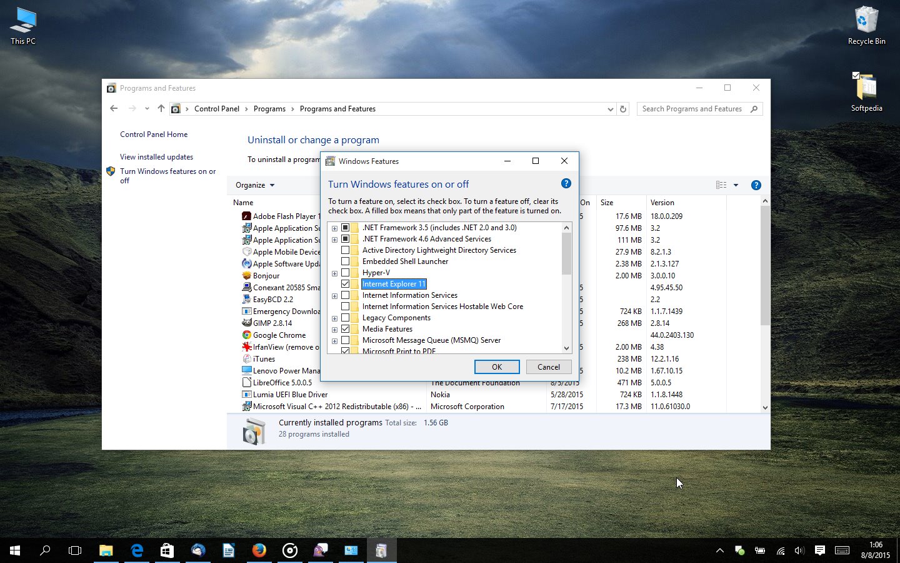Open This PC desktop icon

click(x=23, y=26)
